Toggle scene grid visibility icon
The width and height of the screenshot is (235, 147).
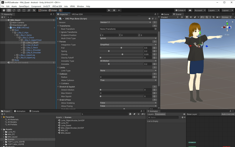click(207, 17)
